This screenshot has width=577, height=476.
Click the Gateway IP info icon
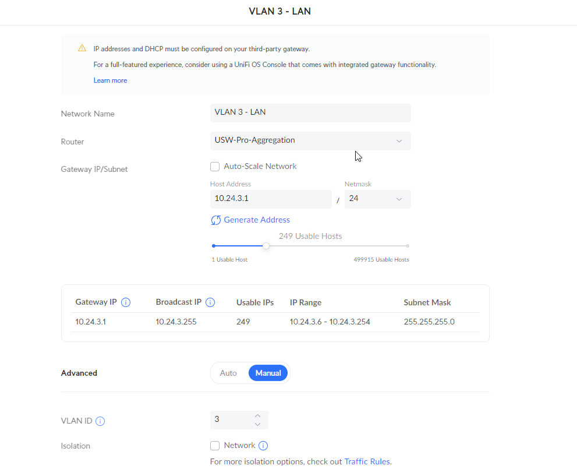pos(126,302)
